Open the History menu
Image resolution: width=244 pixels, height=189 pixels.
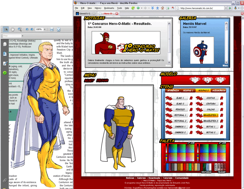click(x=98, y=8)
